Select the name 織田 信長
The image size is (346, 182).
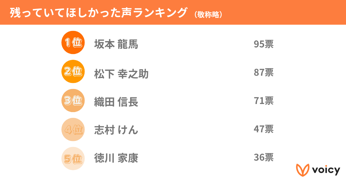tap(116, 102)
